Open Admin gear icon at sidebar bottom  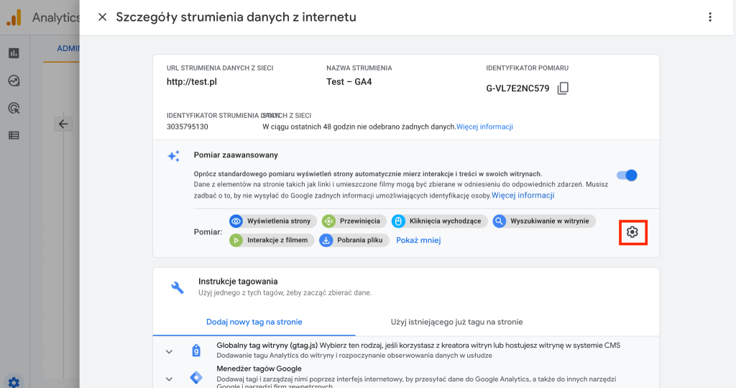point(14,382)
